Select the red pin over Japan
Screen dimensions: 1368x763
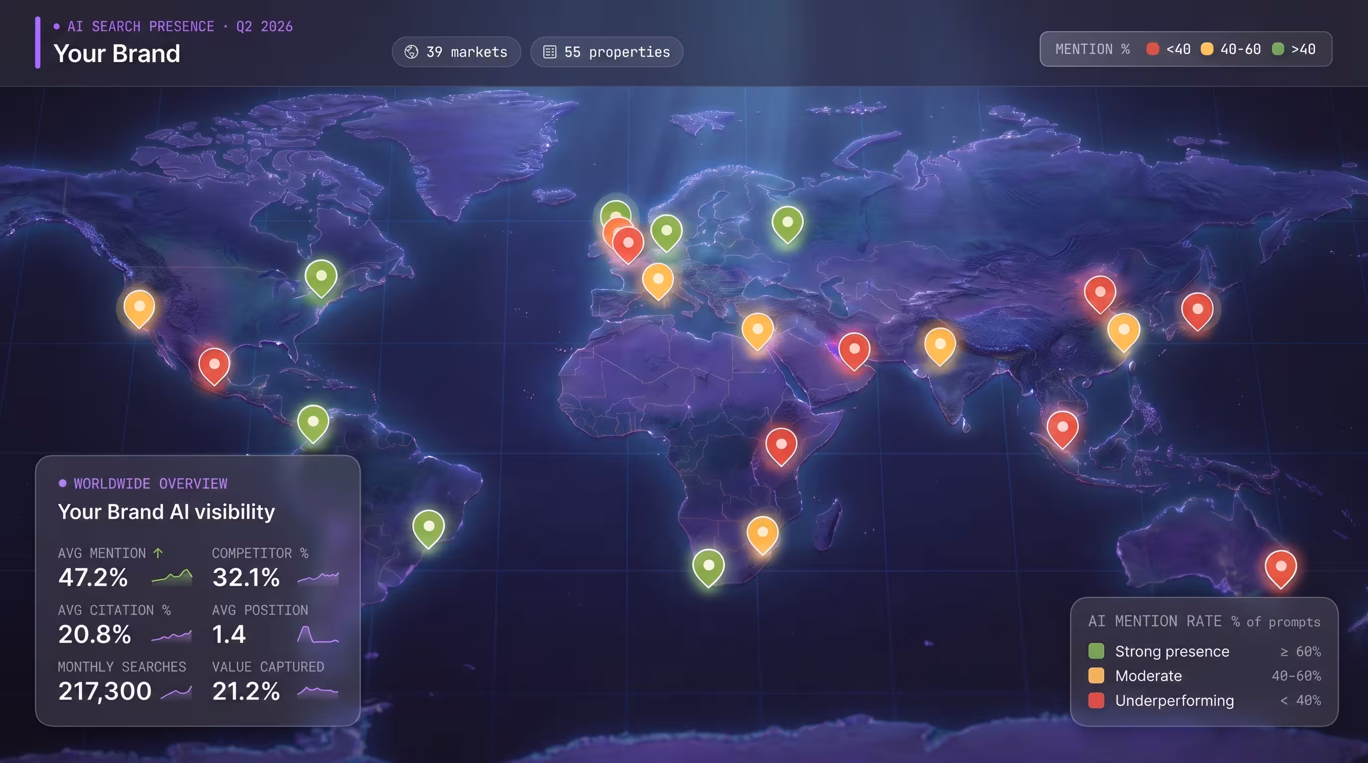1197,311
